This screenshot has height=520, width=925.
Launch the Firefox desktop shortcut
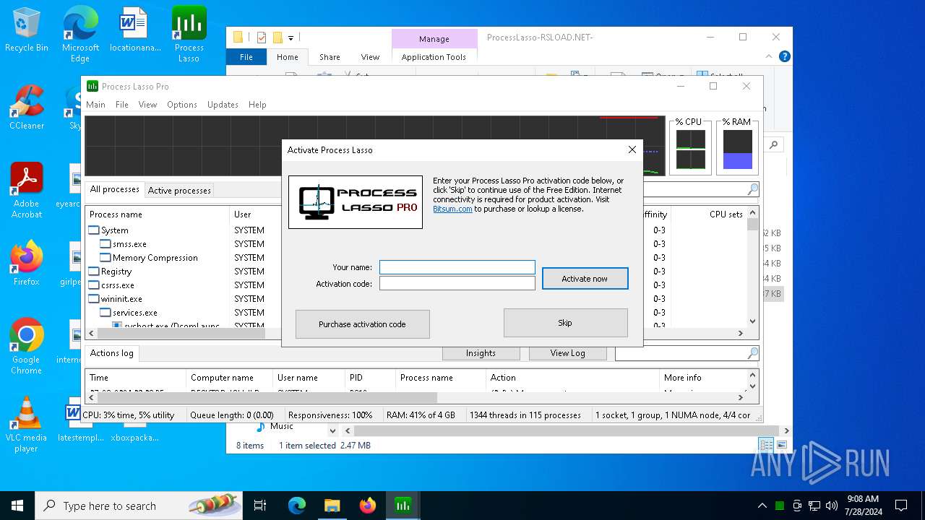pos(27,263)
